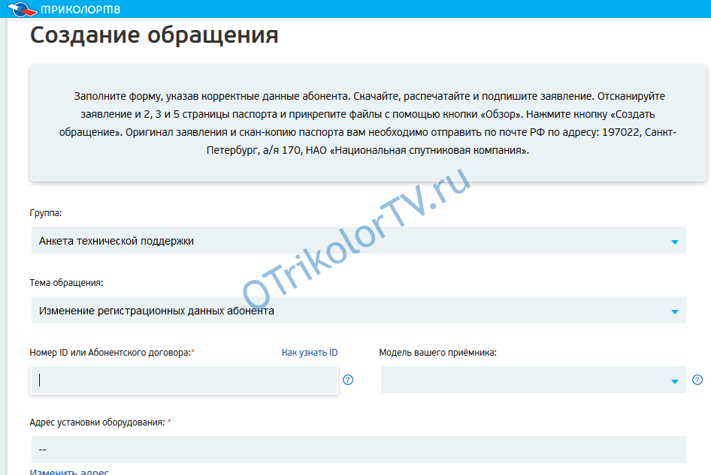Image resolution: width=711 pixels, height=475 pixels.
Task: Click help icon beside receiver model dropdown
Action: pos(697,380)
